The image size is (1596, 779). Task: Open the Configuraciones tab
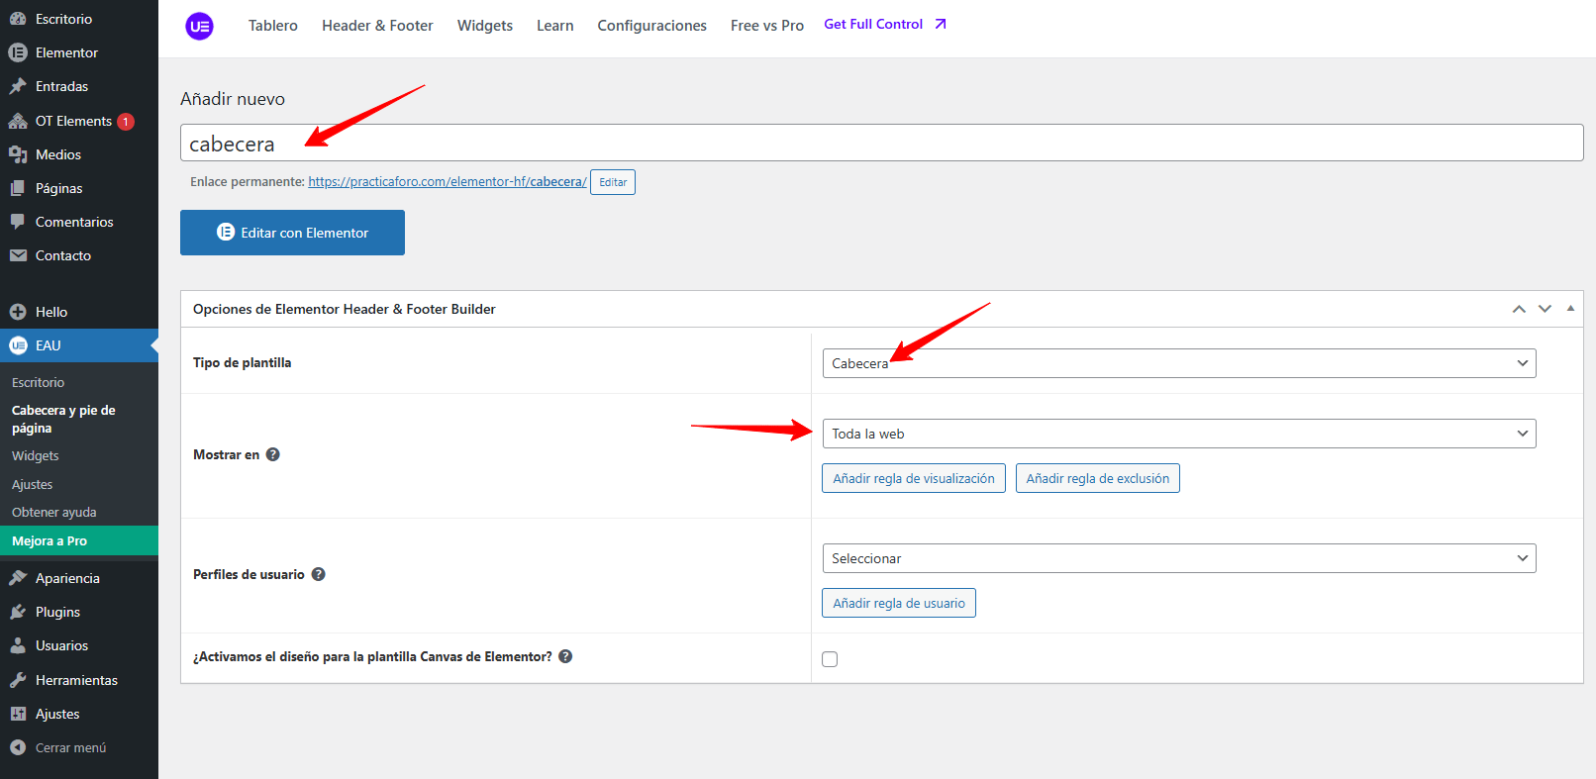coord(651,26)
